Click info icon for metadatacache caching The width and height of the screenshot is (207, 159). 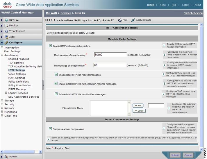[164, 45]
